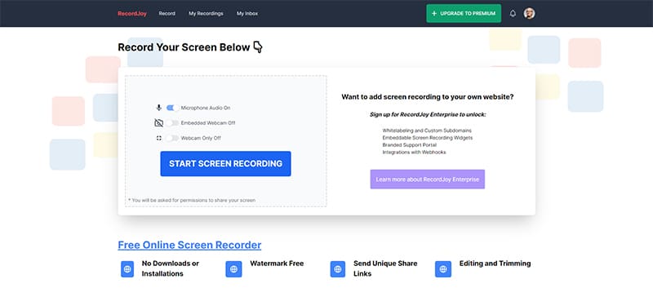This screenshot has height=297, width=653.
Task: Click the microphone icon
Action: 158,108
